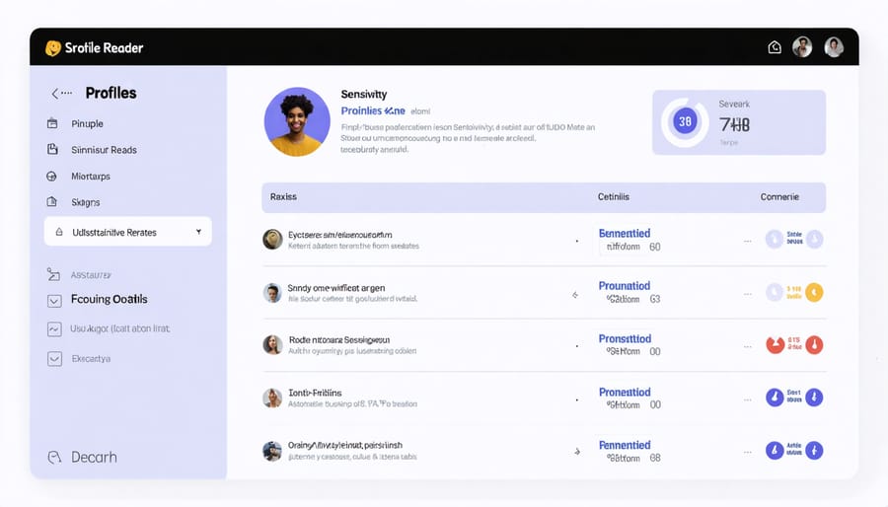Click avatar in the Orainy row
Image resolution: width=888 pixels, height=507 pixels.
click(x=272, y=451)
